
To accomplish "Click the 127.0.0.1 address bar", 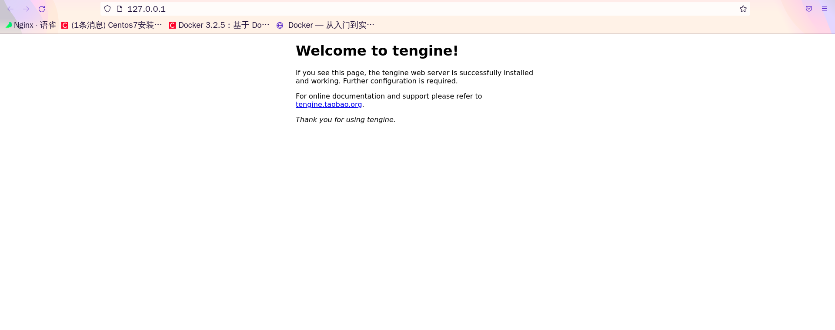I will tap(425, 9).
